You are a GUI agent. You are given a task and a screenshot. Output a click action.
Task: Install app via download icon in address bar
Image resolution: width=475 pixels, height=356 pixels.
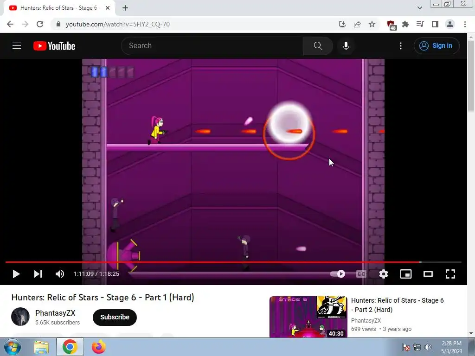click(x=342, y=24)
